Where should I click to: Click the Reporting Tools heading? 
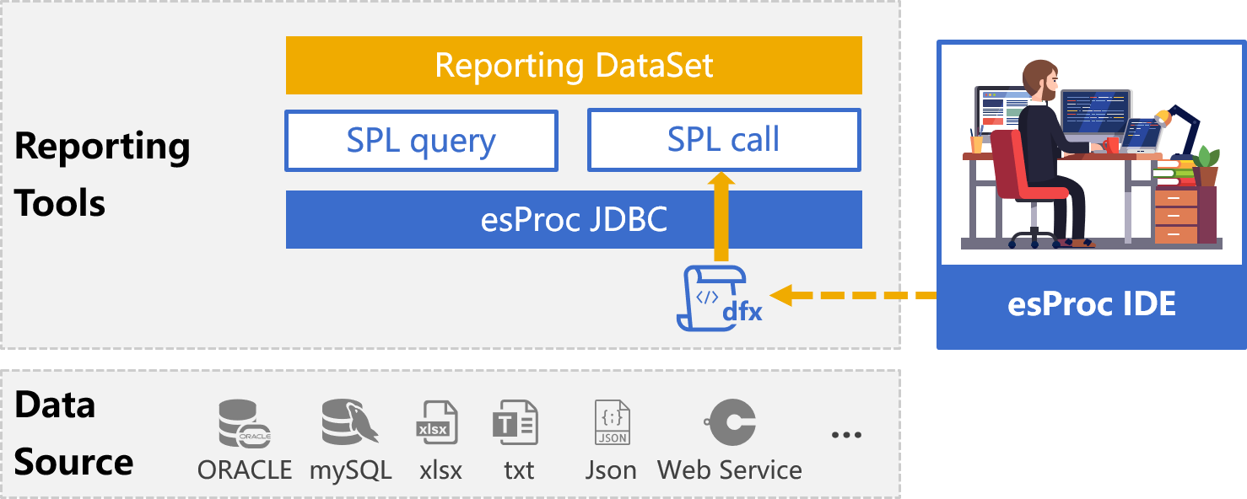(102, 174)
